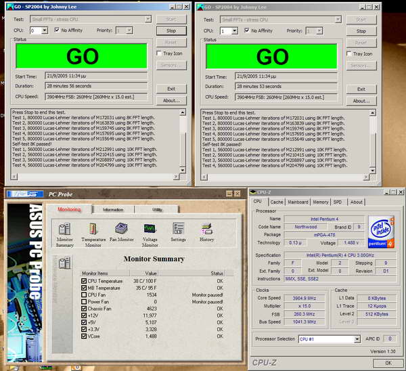Click OK button in CPU-Z
The height and width of the screenshot is (371, 406).
tap(388, 363)
